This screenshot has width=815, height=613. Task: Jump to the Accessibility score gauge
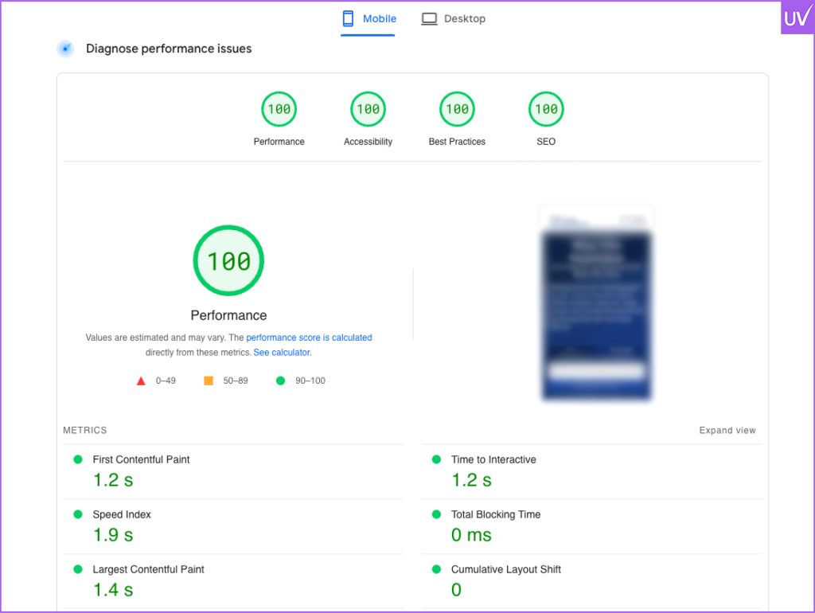point(368,110)
